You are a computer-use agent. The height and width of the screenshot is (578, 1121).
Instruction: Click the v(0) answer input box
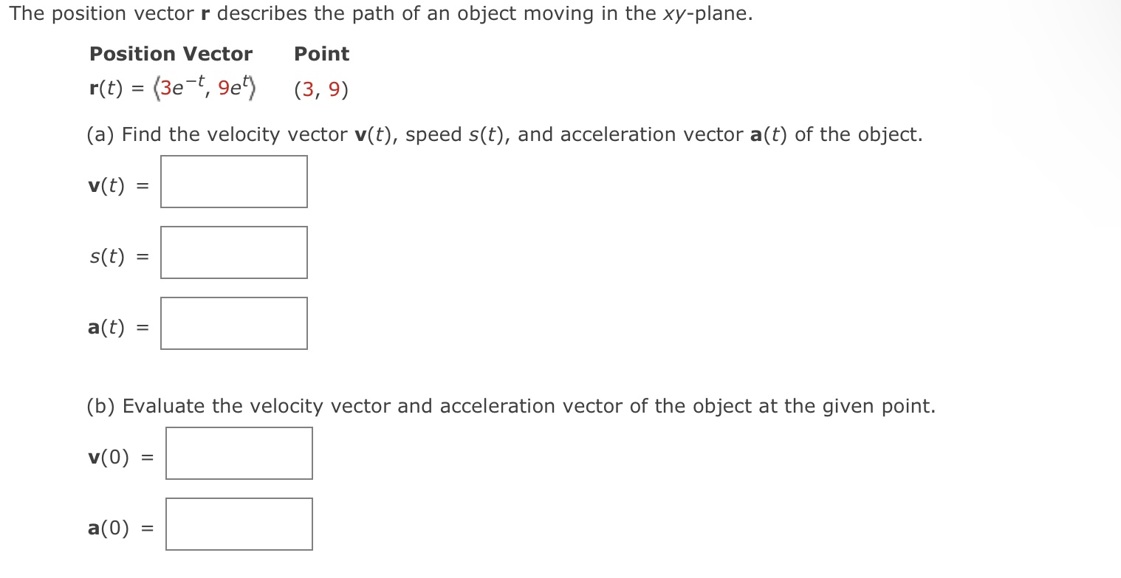click(x=239, y=453)
